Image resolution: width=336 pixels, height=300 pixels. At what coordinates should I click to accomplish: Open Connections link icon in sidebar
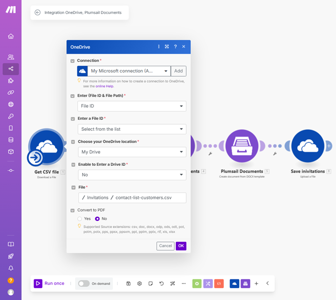click(11, 92)
